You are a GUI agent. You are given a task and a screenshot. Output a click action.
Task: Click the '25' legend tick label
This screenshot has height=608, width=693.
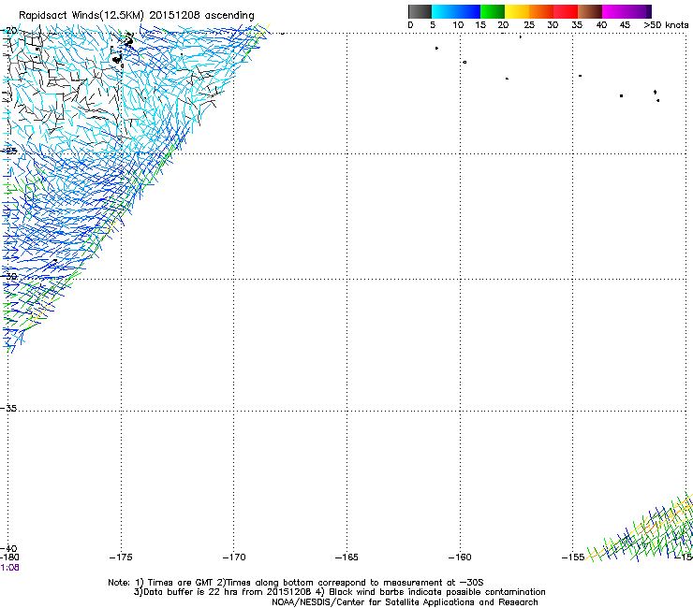[x=528, y=25]
